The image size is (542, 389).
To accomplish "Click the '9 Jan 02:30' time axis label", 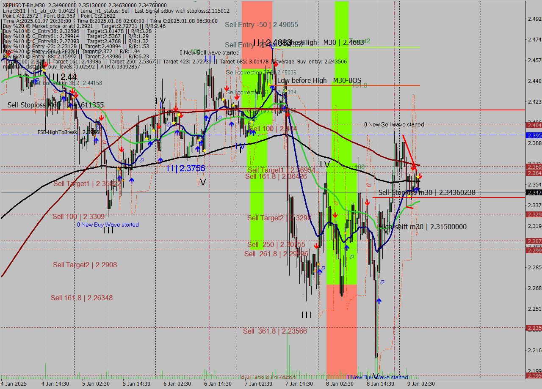I will (x=421, y=384).
